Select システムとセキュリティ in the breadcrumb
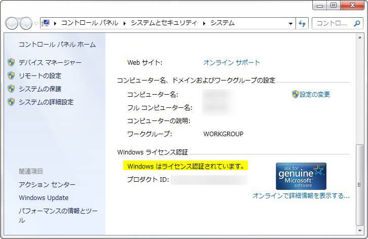The height and width of the screenshot is (239, 368). coord(164,23)
